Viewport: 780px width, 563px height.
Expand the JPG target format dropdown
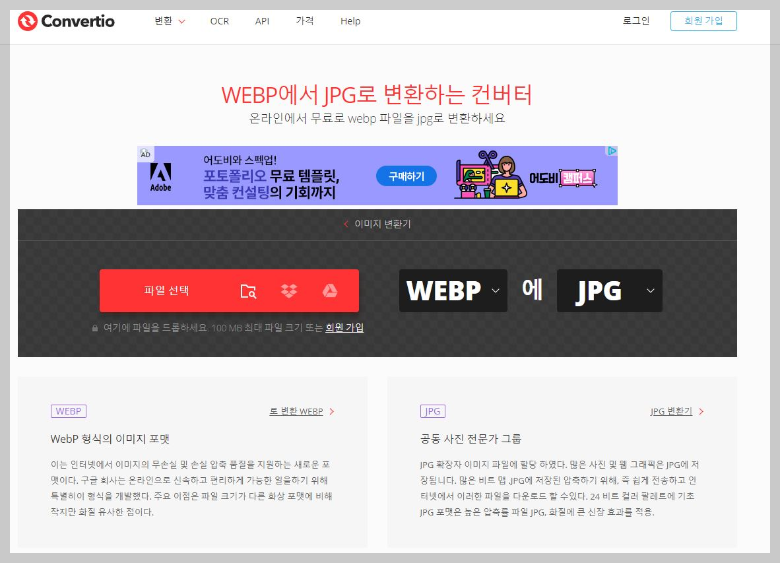(609, 291)
